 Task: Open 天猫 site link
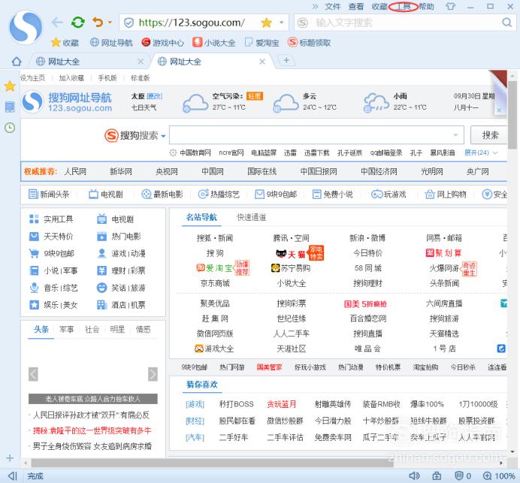[291, 254]
